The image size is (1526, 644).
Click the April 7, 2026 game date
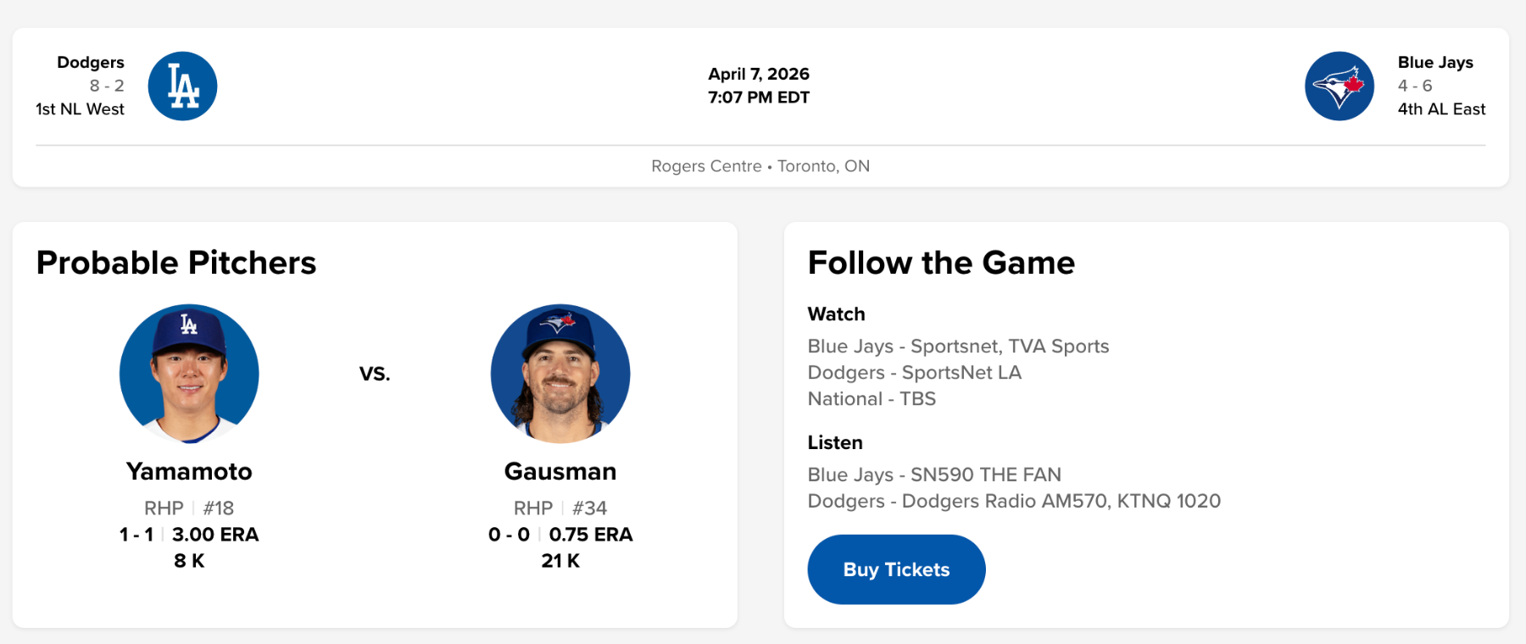click(759, 75)
